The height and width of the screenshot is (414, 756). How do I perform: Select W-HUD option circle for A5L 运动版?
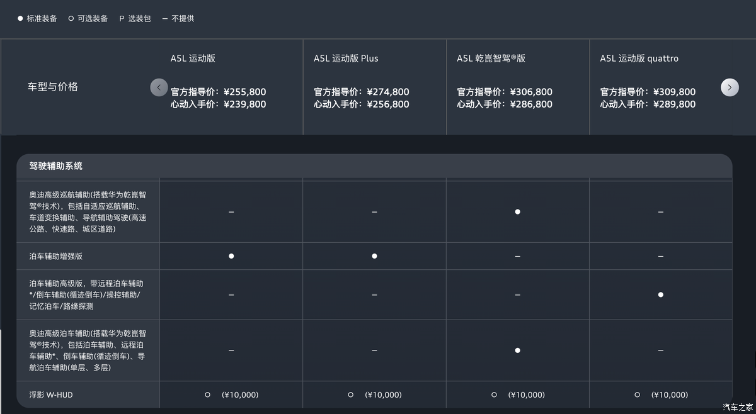point(207,395)
